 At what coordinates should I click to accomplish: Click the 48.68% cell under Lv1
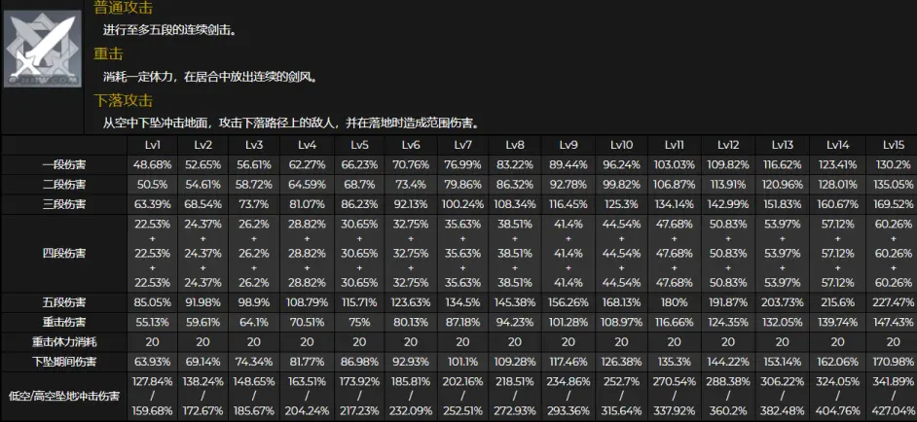coord(152,165)
